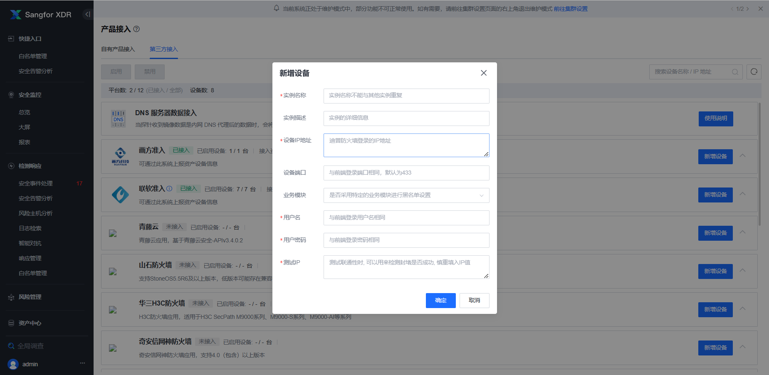Collapse the 山石防火墙 row chevron
Screen dimensions: 769x375
[743, 270]
